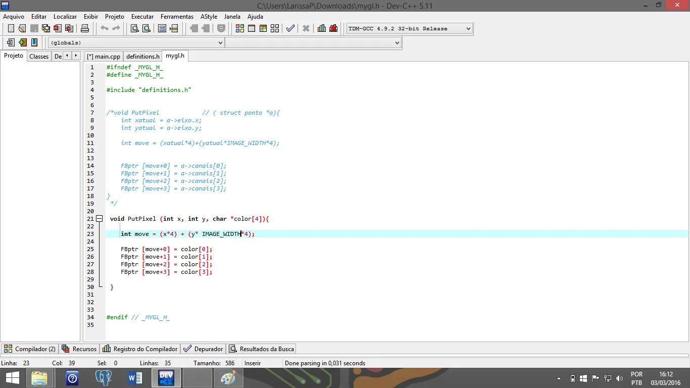Expand the (globals) scope dropdown

click(136, 43)
